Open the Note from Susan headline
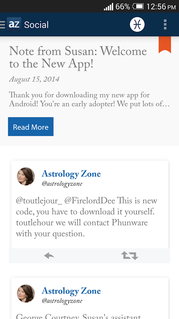179x319 pixels. 78,57
